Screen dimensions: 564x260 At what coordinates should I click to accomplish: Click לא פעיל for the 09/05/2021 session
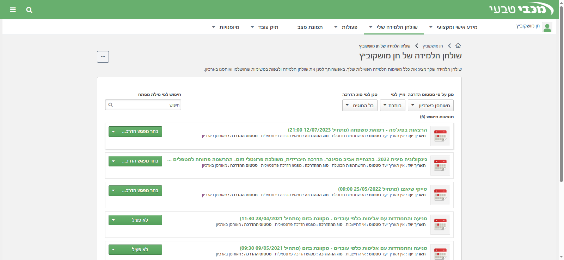click(140, 250)
